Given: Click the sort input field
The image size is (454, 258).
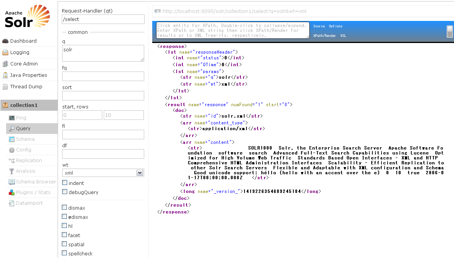Looking at the screenshot, I should coord(103,96).
